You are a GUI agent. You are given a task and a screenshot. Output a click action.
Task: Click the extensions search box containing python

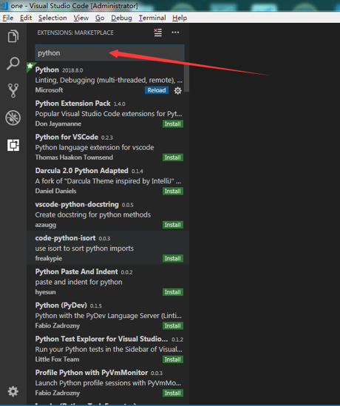109,53
